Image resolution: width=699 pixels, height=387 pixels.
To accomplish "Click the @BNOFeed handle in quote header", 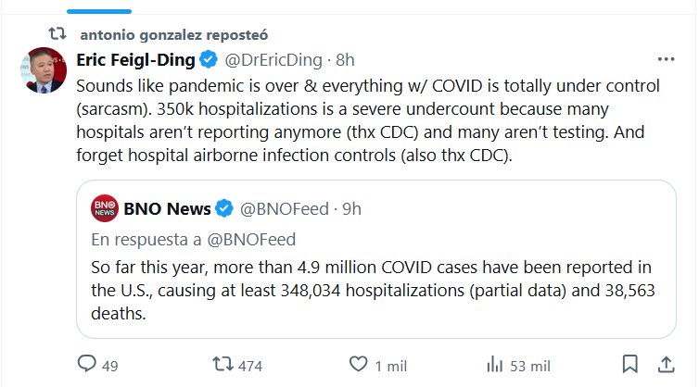I will [285, 208].
